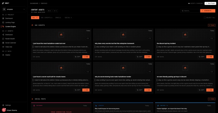Use the 'secret vault built for chaotic teams' script
This screenshot has height=113, width=218.
click(86, 90)
